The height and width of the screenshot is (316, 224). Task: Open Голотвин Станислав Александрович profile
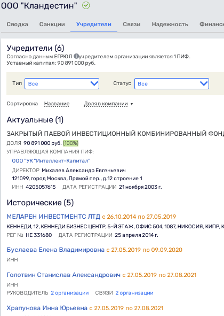coord(63,275)
